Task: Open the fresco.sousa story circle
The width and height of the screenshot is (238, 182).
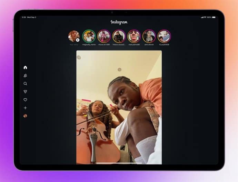Action: coord(119,36)
